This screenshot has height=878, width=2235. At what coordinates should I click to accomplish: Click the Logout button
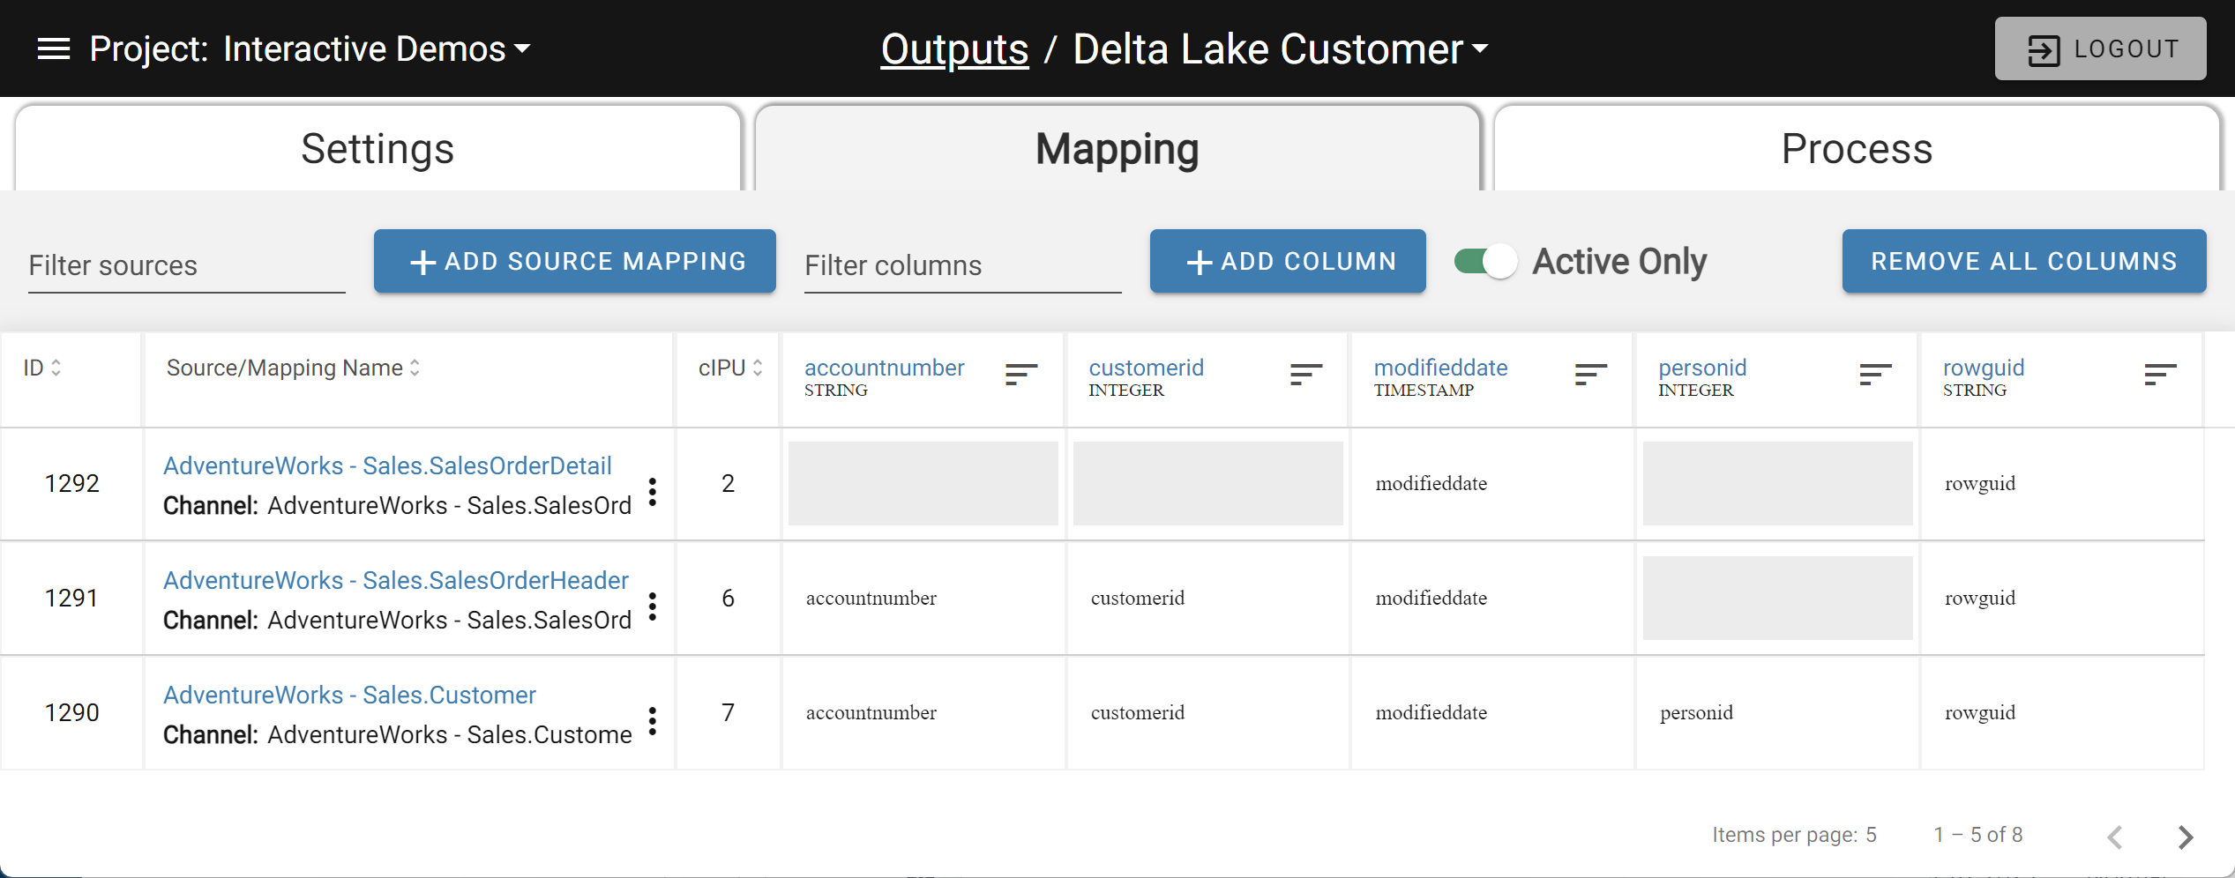2100,49
